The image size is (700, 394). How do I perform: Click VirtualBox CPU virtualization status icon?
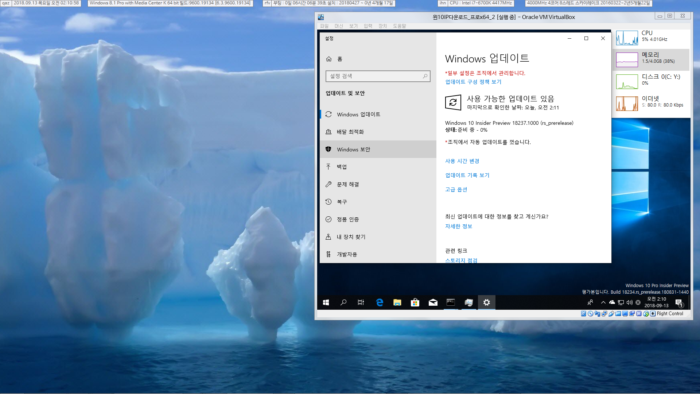[639, 314]
